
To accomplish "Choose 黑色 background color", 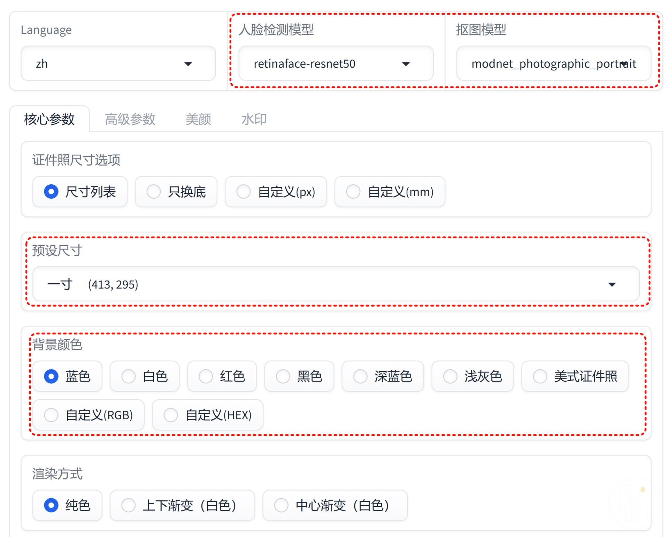I will pyautogui.click(x=299, y=376).
